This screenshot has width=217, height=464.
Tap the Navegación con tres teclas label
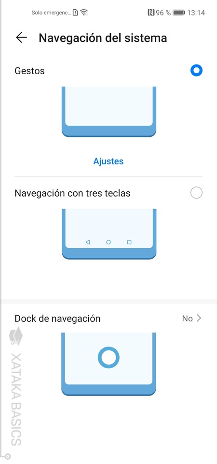click(x=72, y=193)
